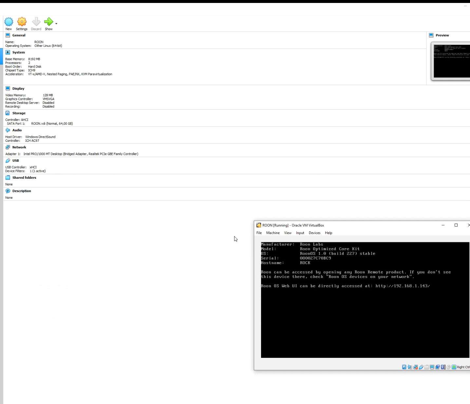Click the VirtualBox icon in ROON title bar
Image resolution: width=470 pixels, height=404 pixels.
(259, 225)
